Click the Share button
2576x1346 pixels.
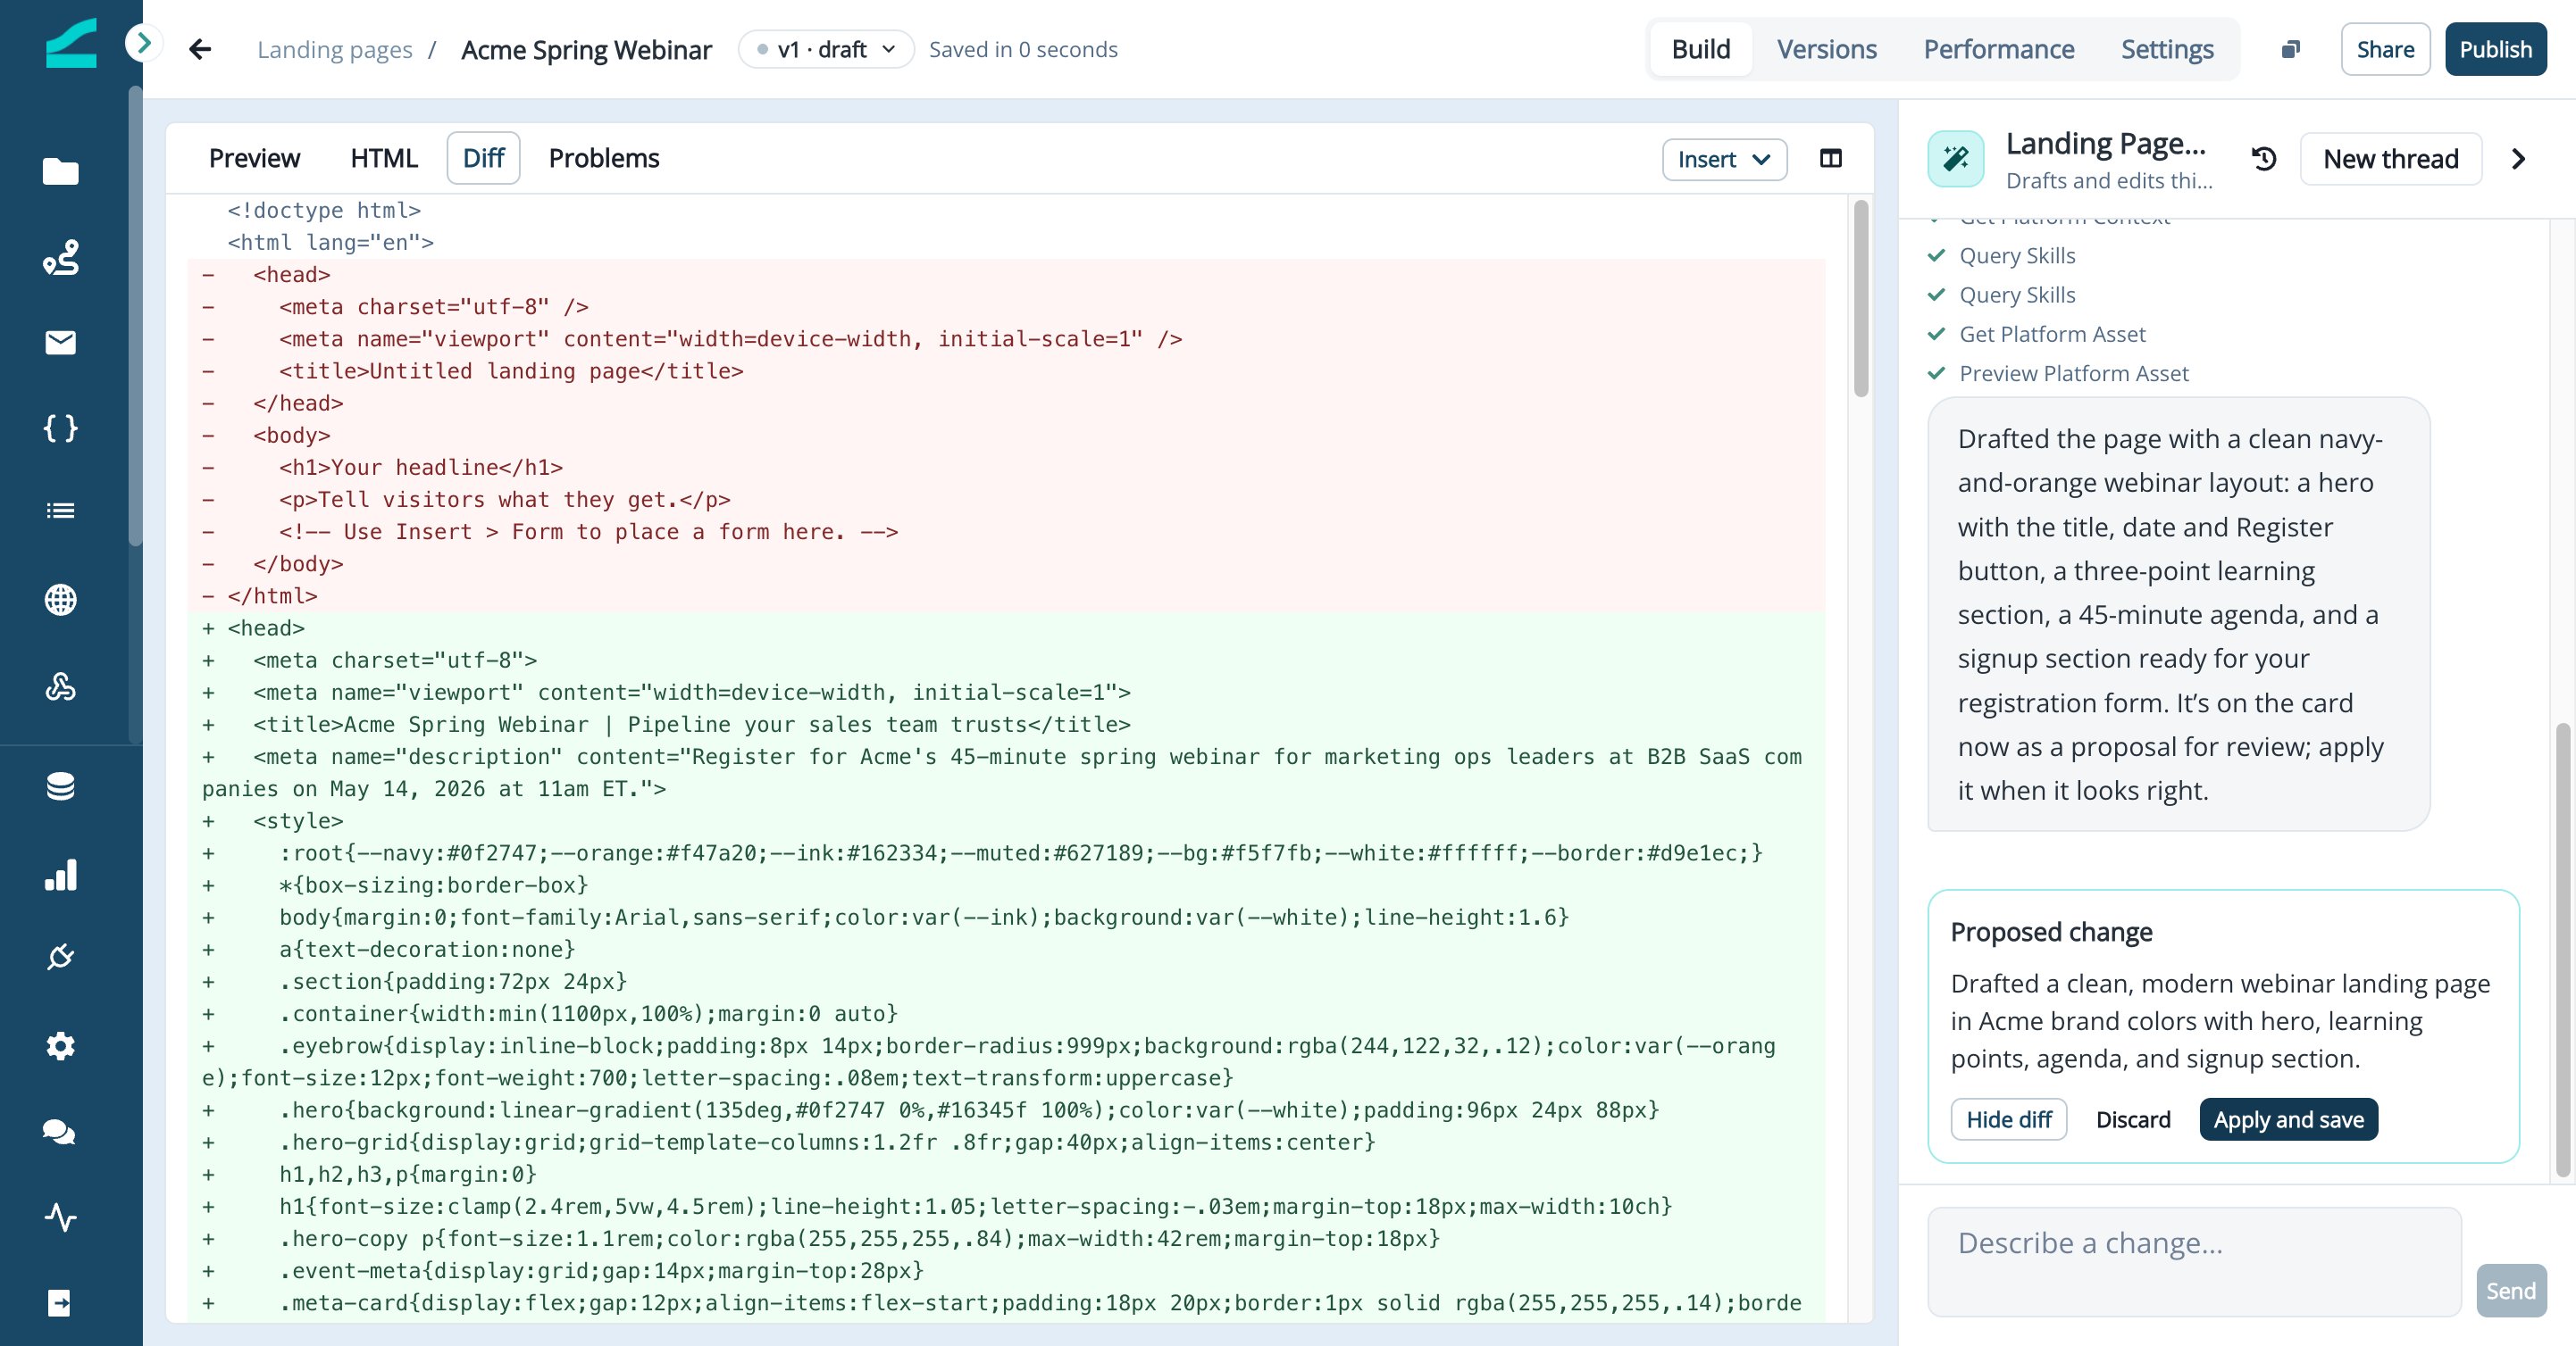(2385, 49)
